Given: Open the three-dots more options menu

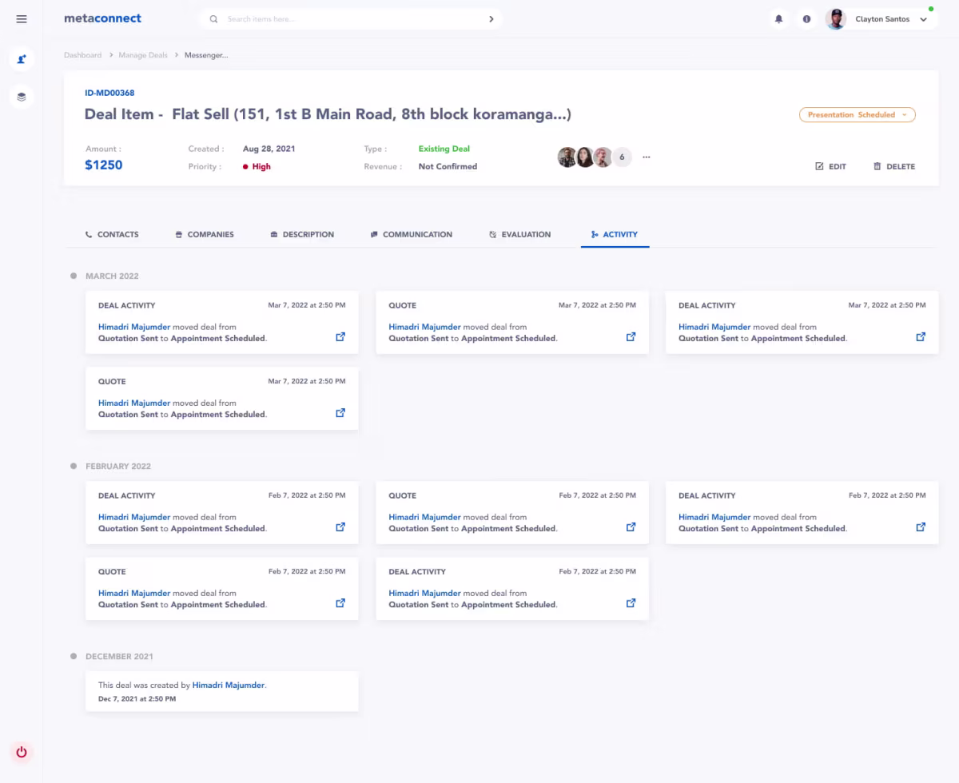Looking at the screenshot, I should coord(647,157).
